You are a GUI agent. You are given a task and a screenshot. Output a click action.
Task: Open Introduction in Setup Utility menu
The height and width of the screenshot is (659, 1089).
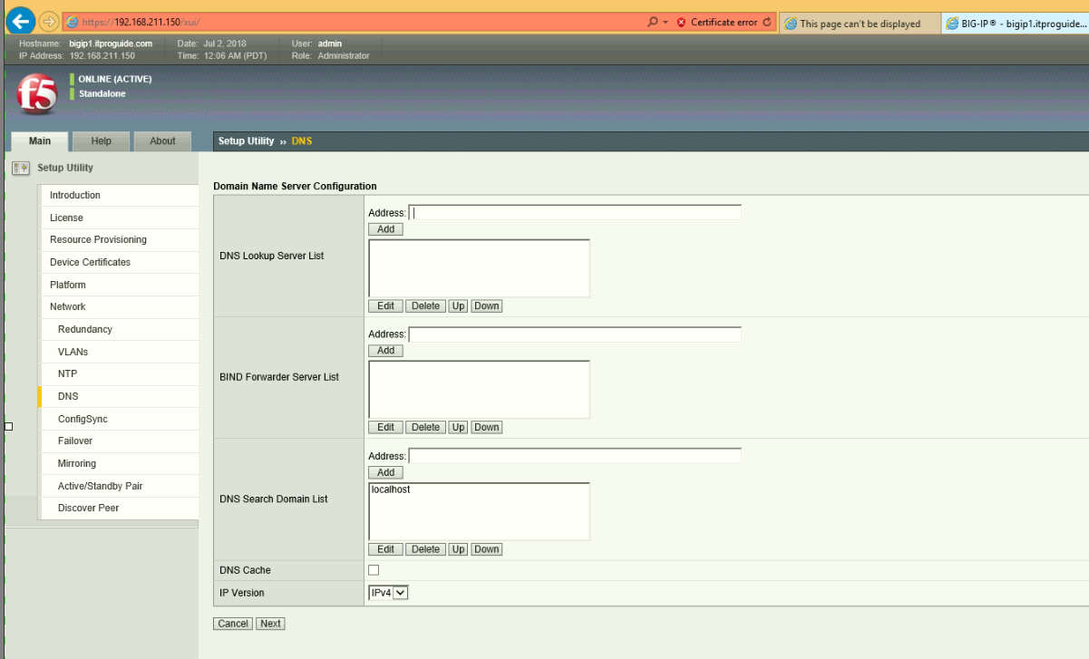point(118,195)
